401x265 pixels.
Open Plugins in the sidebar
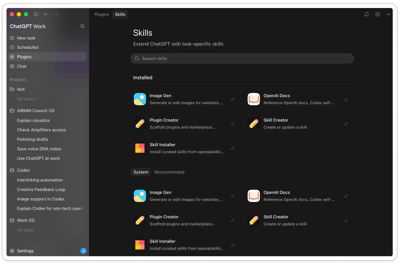47,57
